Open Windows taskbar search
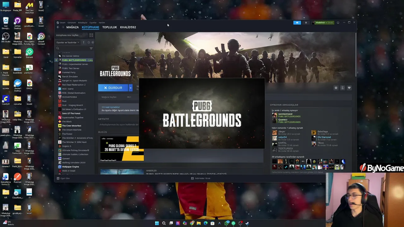This screenshot has height=227, width=404. (164, 223)
